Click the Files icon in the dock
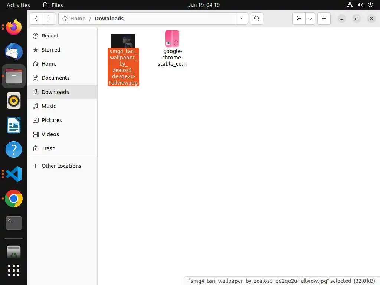 [14, 76]
